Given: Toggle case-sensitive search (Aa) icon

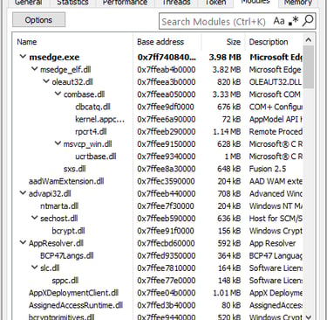Looking at the screenshot, I should point(279,21).
